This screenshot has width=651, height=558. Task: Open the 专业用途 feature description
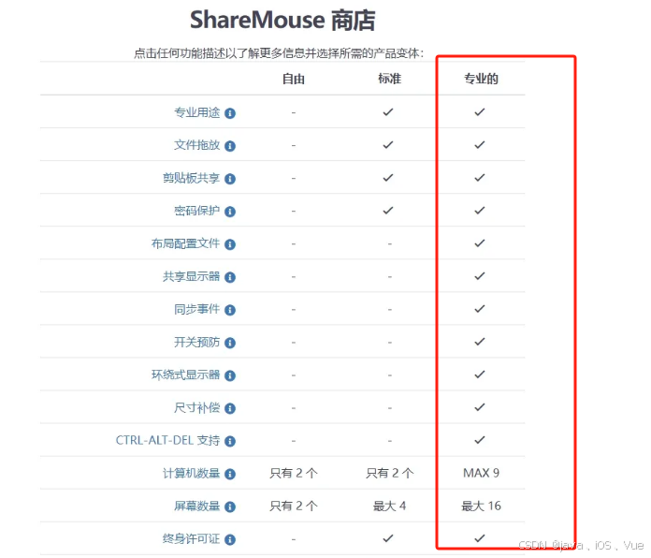(196, 112)
